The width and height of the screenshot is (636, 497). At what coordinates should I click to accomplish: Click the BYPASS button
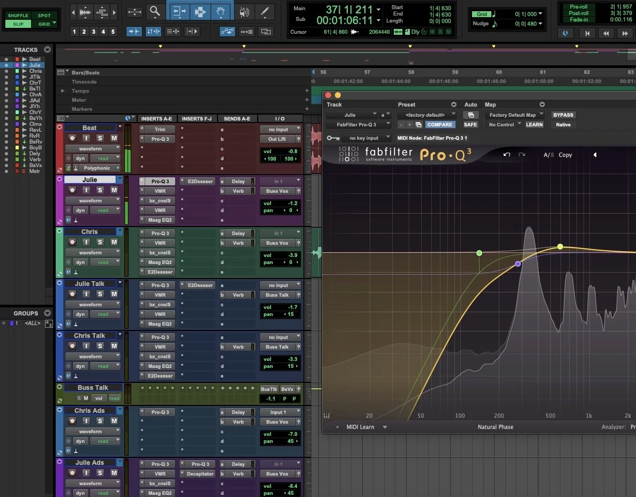[x=563, y=115]
